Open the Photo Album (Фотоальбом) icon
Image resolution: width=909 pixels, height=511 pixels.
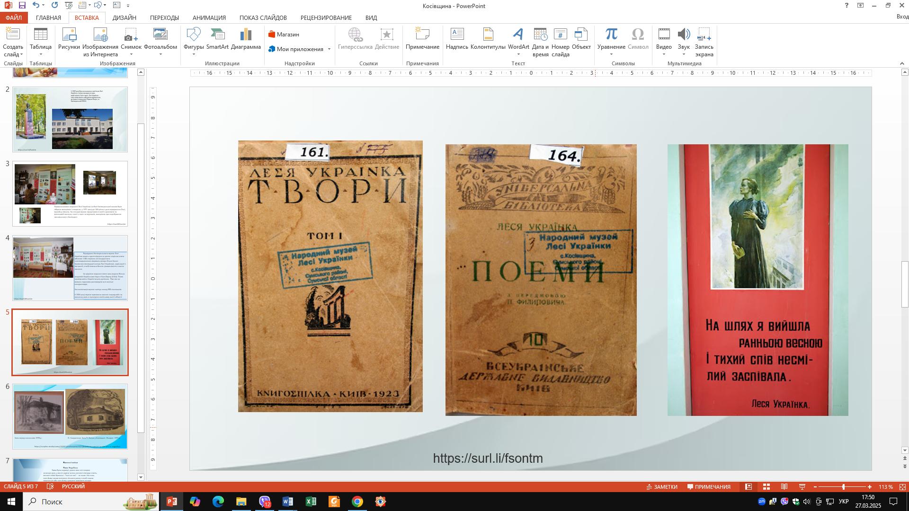click(x=160, y=42)
